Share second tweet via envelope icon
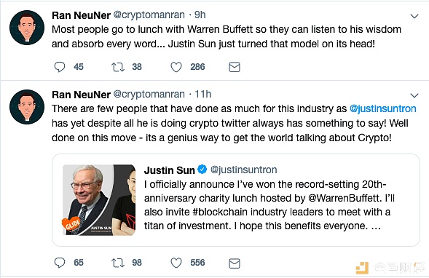Viewport: 429px width, 278px height. pyautogui.click(x=235, y=263)
